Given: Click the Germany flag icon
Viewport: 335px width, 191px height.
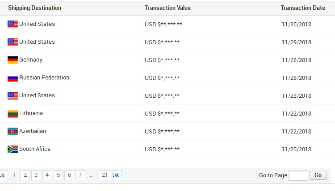Looking at the screenshot, I should tap(13, 60).
